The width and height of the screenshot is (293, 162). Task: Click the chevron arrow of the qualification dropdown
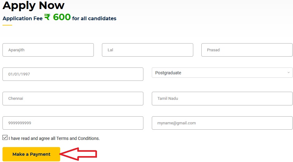(289, 72)
